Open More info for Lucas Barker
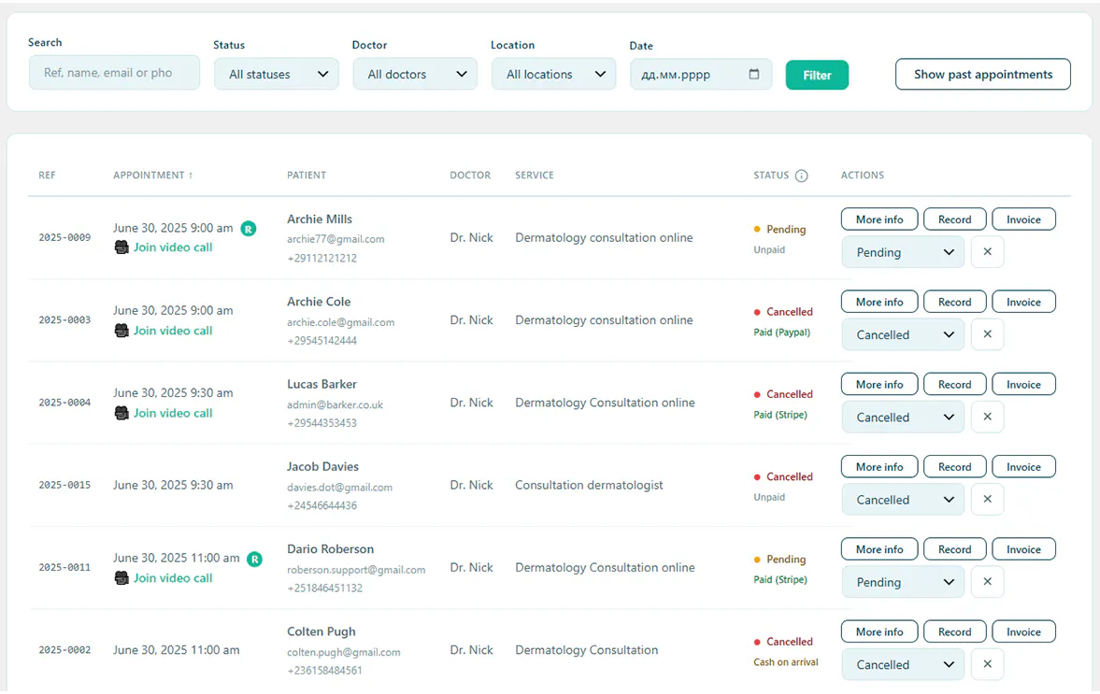1100x694 pixels. pos(879,384)
